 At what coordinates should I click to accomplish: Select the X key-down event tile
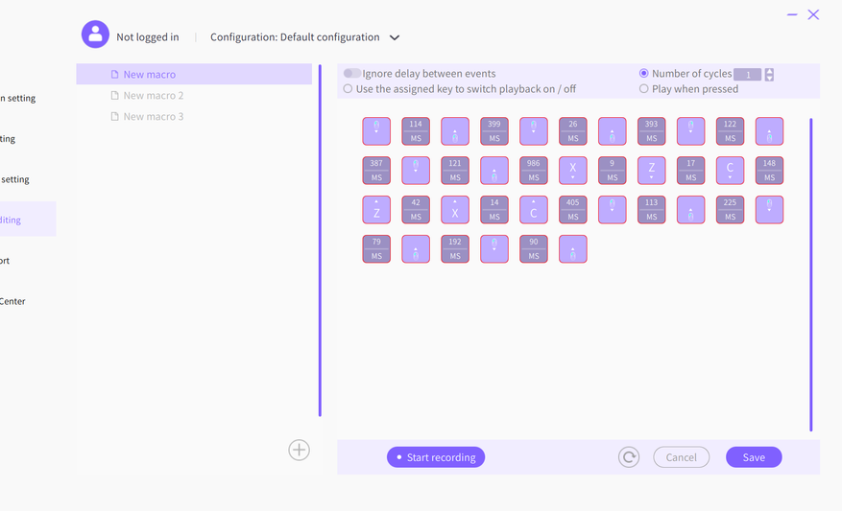click(573, 170)
